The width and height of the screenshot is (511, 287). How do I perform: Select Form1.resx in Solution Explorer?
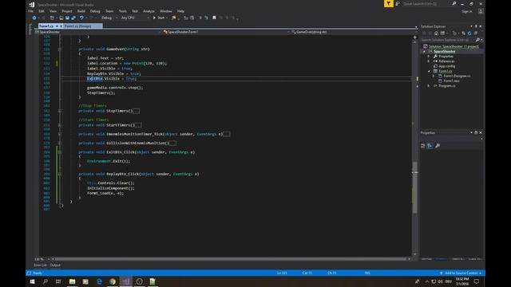[x=451, y=81]
